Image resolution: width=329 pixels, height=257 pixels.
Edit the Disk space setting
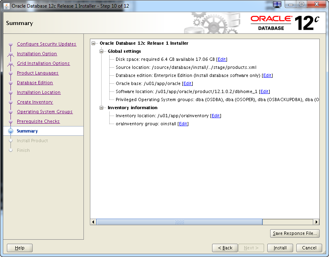[222, 59]
